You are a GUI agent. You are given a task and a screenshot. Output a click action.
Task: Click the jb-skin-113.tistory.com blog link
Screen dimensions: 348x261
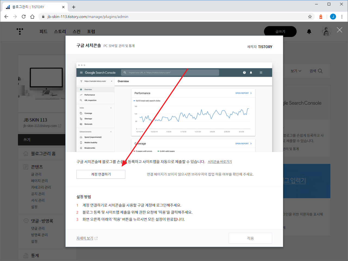pyautogui.click(x=40, y=126)
